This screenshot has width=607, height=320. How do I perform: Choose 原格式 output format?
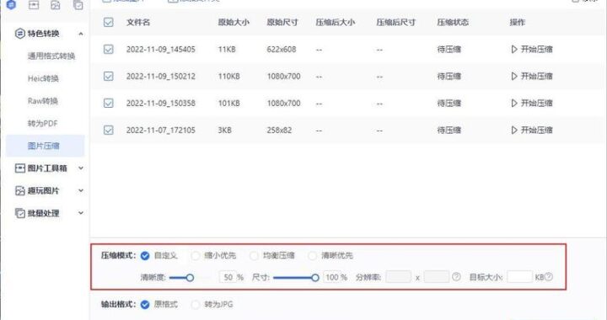click(145, 305)
